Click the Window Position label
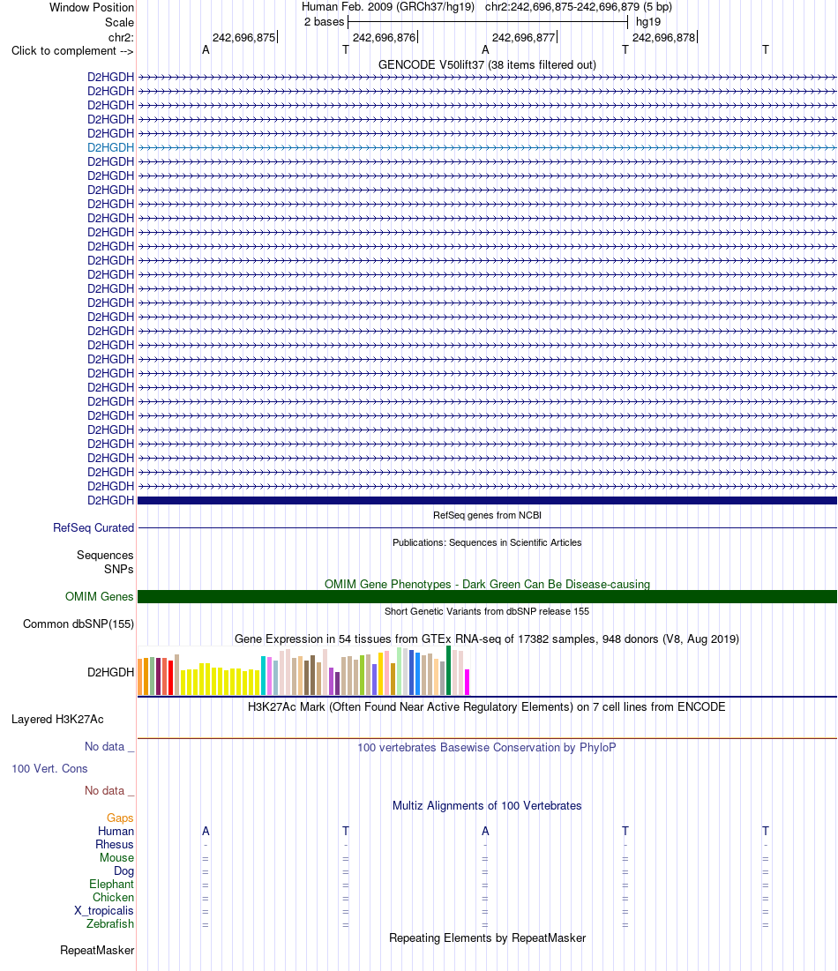 [92, 7]
